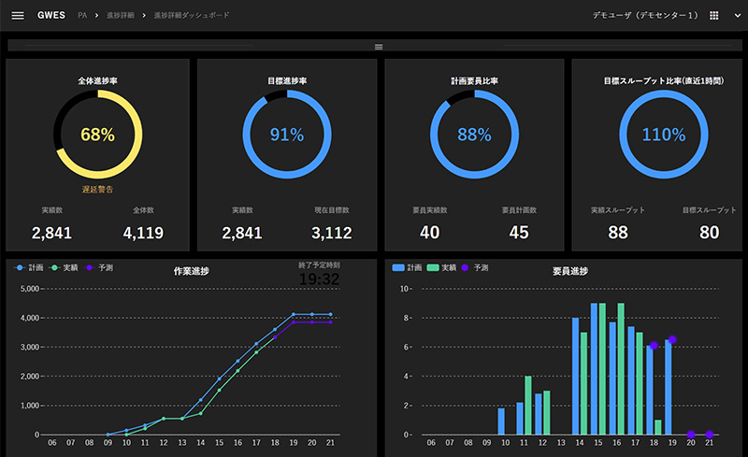Viewport: 748px width, 457px height.
Task: Click the 終了予定時刻 label
Action: click(x=319, y=264)
